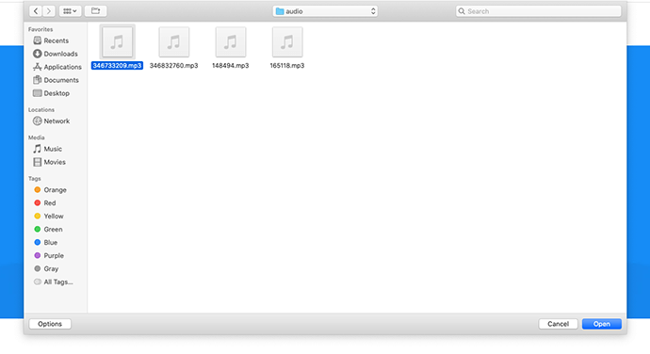Click the Options button
This screenshot has height=354, width=650.
click(50, 324)
